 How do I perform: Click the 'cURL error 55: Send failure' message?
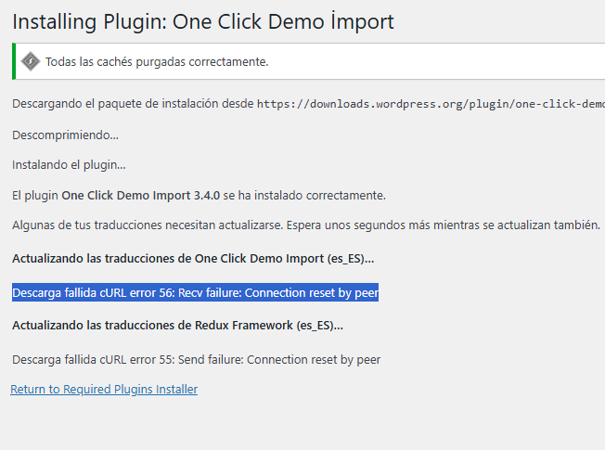pyautogui.click(x=241, y=359)
